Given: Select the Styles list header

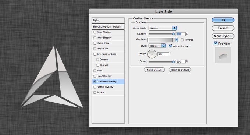Looking at the screenshot, I should (108, 21).
